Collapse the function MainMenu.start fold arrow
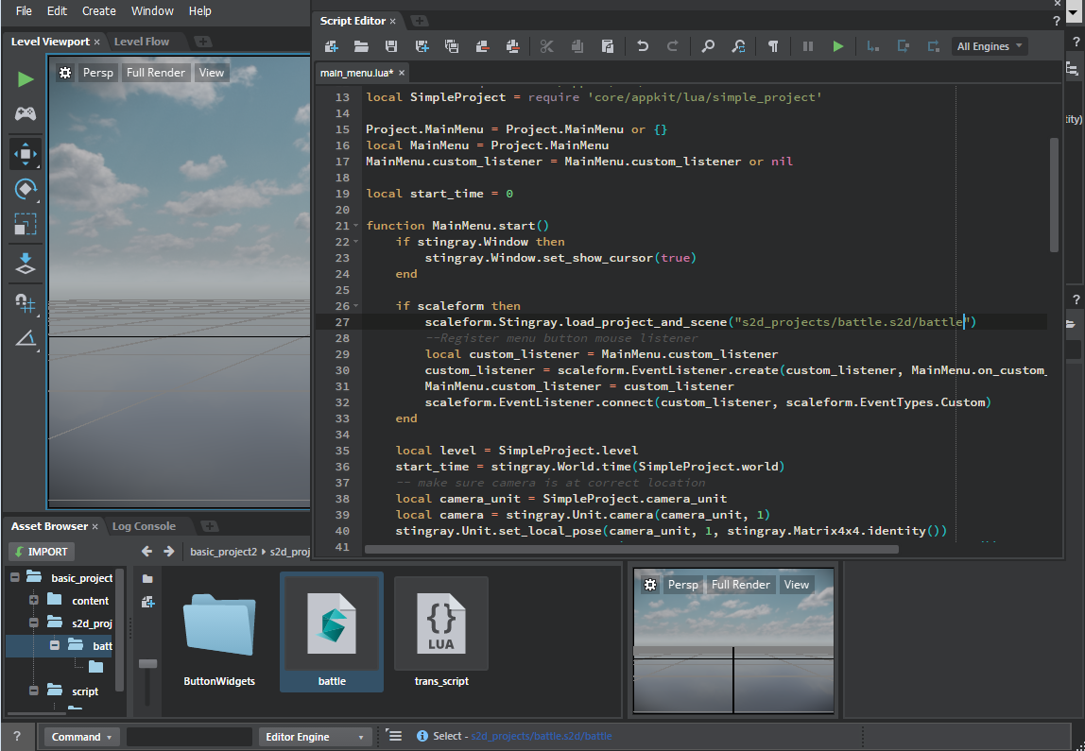1085x751 pixels. tap(355, 226)
